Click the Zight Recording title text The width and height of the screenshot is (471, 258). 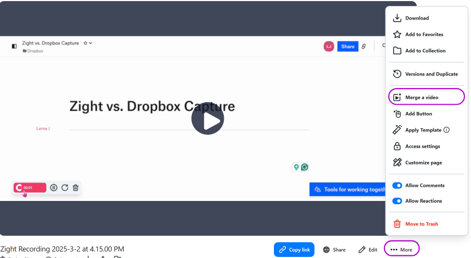point(62,249)
